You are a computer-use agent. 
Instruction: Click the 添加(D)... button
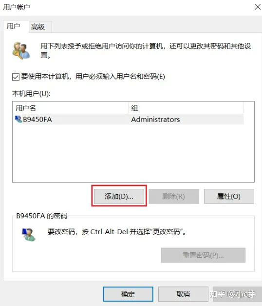[119, 196]
